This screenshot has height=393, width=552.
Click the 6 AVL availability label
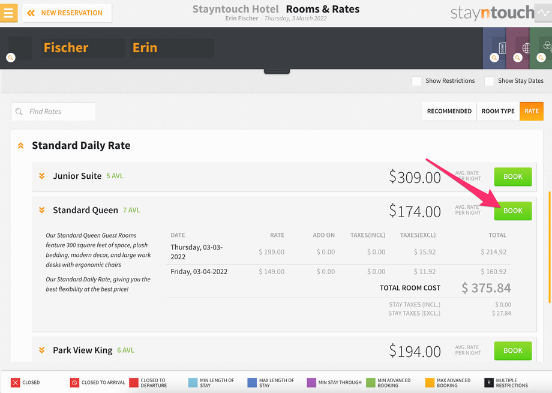pos(125,350)
